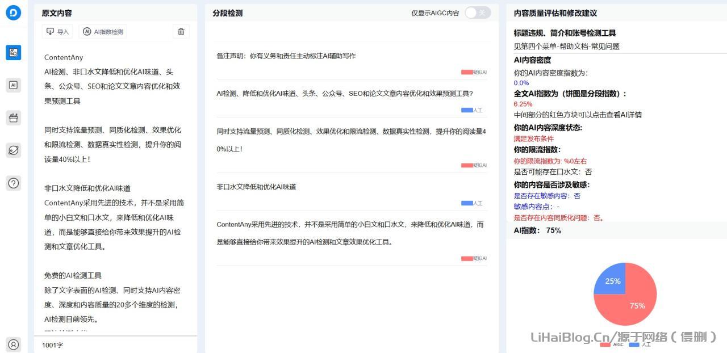Click the blue 25% pie slice
This screenshot has width=727, height=353.
612,280
